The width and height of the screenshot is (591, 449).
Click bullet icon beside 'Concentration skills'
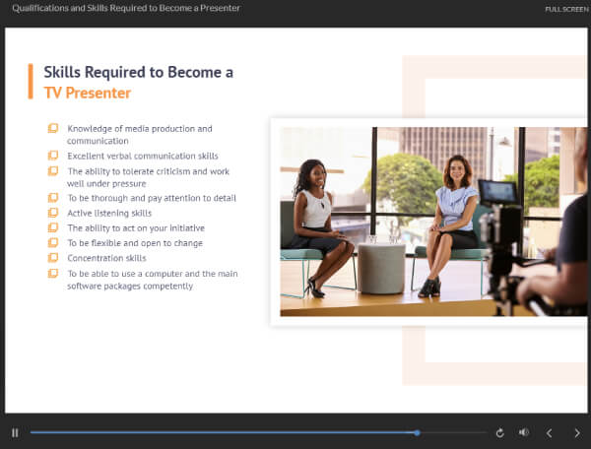[53, 258]
